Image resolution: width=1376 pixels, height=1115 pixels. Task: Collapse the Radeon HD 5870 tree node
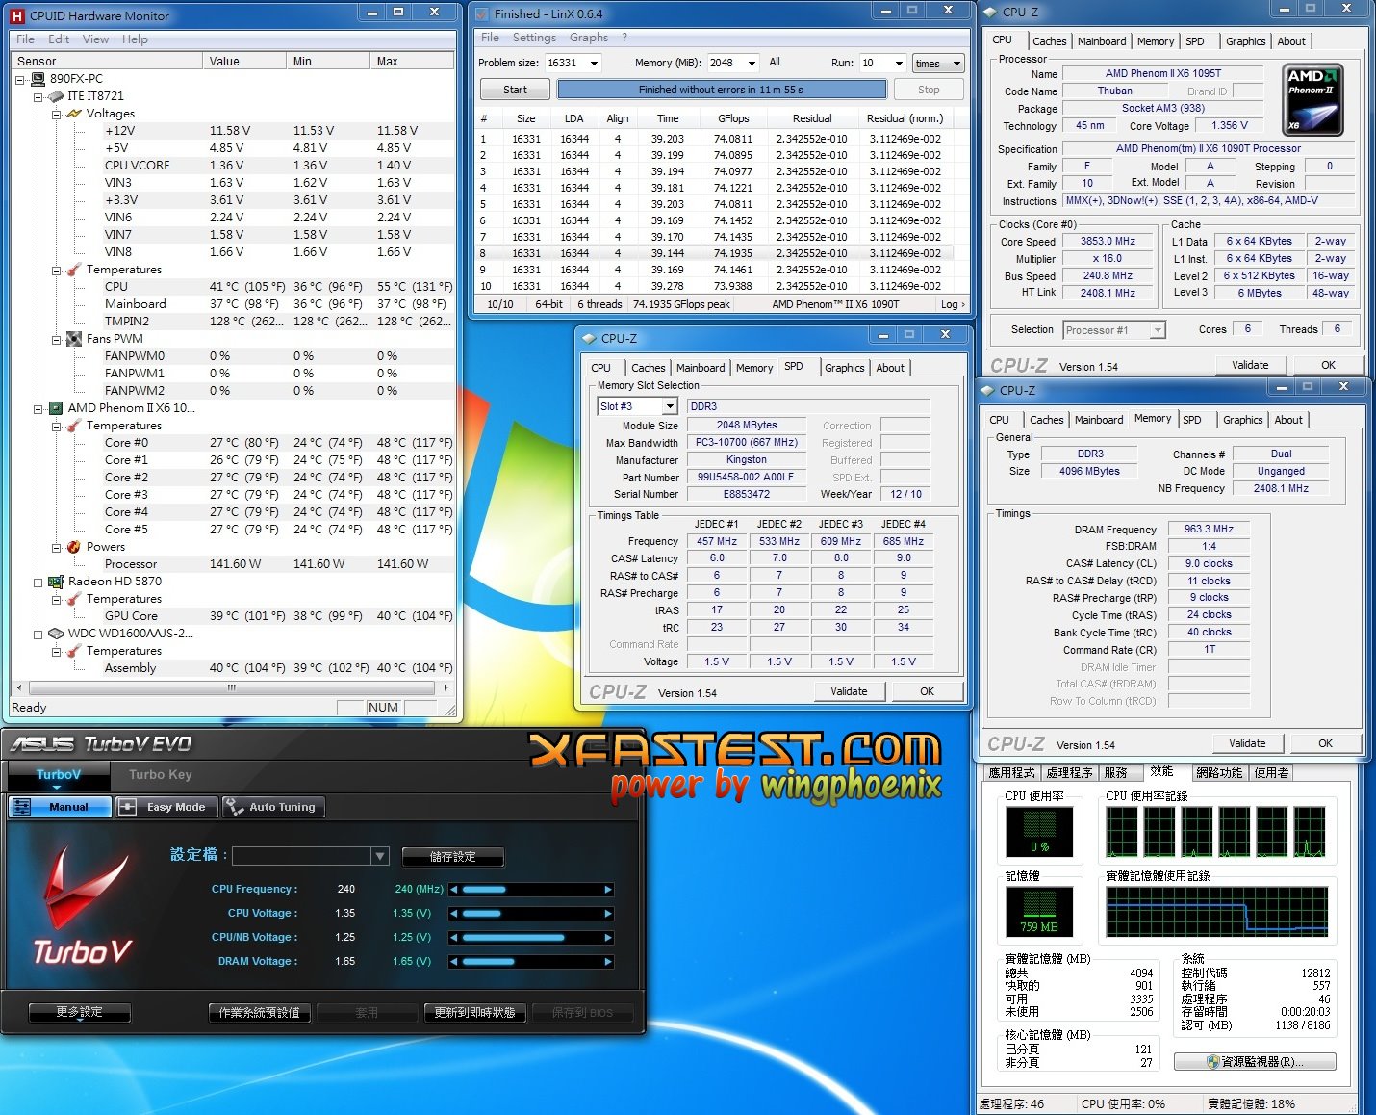38,582
